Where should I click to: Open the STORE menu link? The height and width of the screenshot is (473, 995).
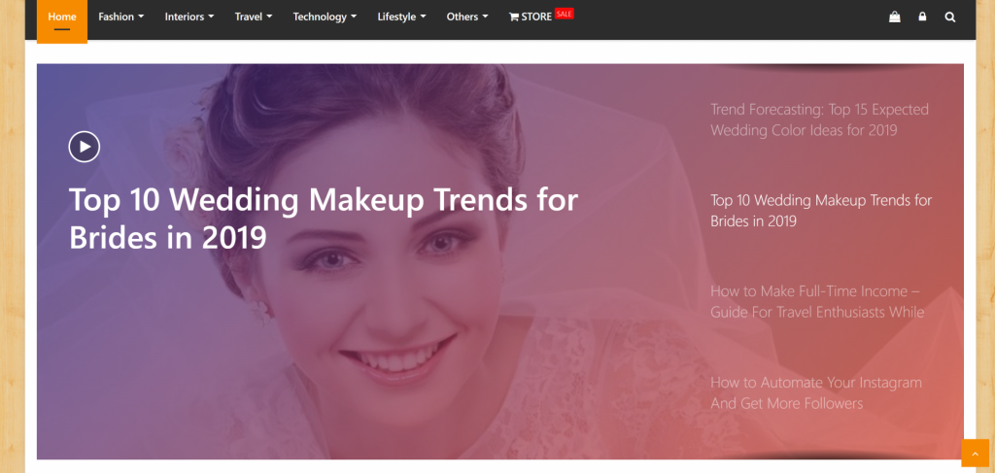531,17
